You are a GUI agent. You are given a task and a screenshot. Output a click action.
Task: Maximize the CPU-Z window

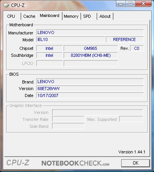coord(130,3)
